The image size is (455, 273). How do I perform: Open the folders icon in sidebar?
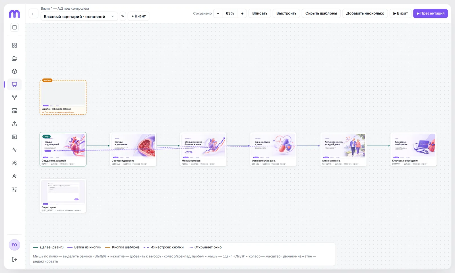click(15, 58)
